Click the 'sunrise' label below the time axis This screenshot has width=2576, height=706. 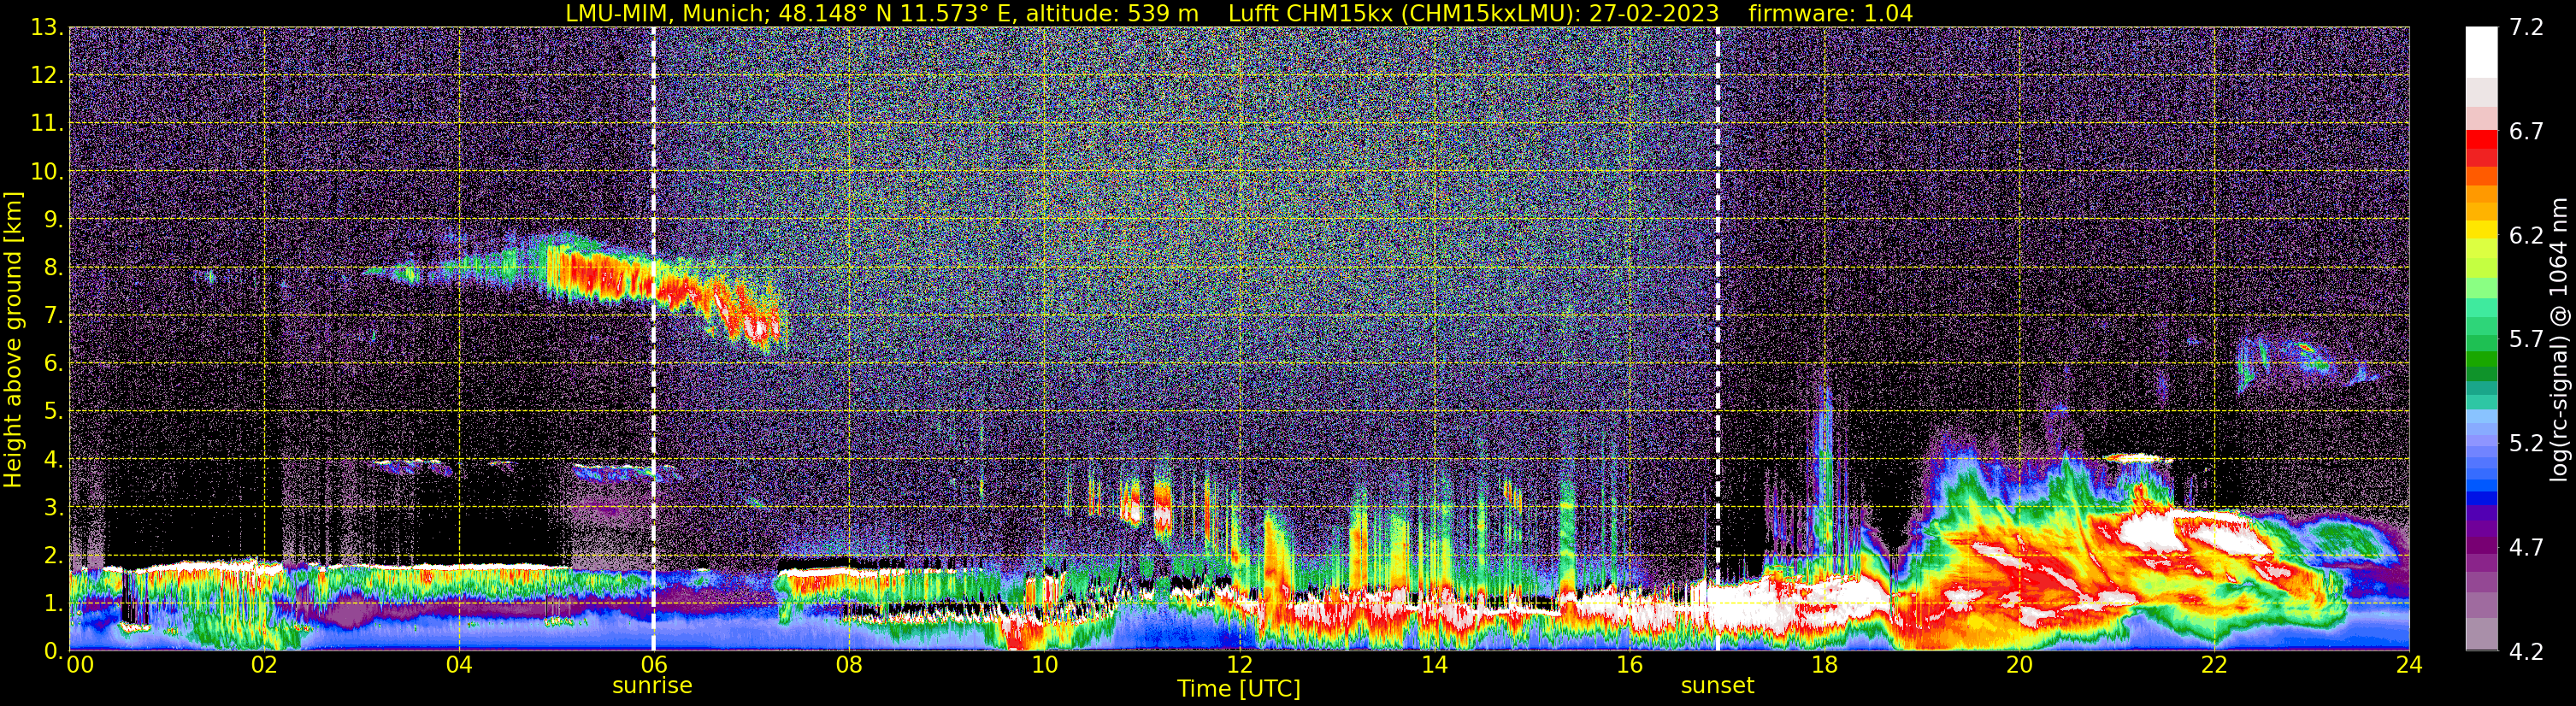coord(652,686)
